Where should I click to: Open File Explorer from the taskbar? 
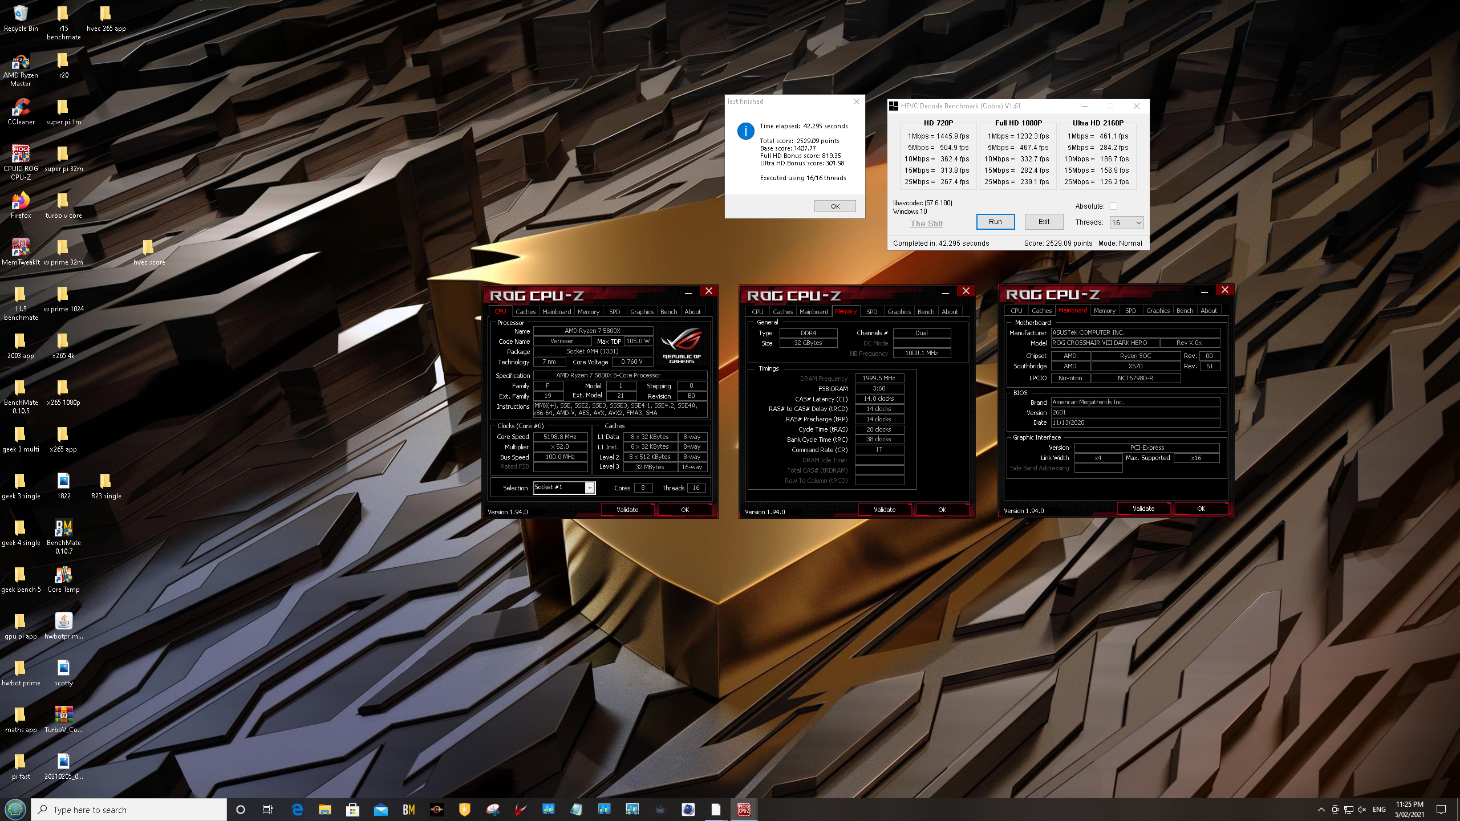tap(325, 809)
